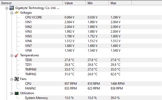This screenshot has height=100, width=162.
Task: Select the VIN8 sensor row
Action: pos(93,51)
